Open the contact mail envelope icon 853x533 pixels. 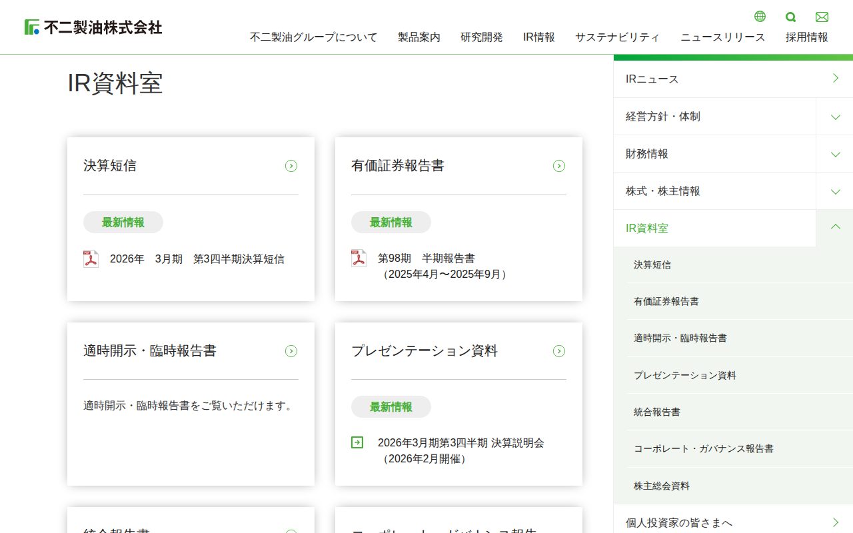pyautogui.click(x=822, y=17)
